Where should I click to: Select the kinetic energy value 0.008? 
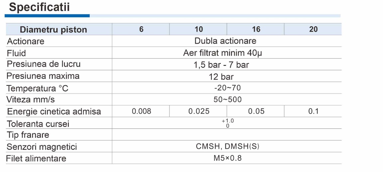click(141, 111)
